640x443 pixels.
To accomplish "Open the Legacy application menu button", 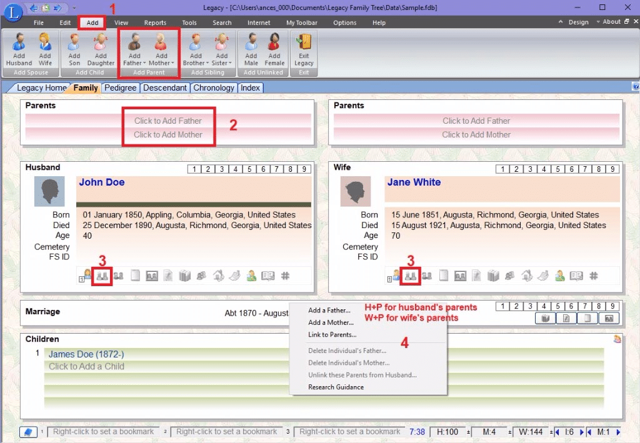I will point(13,12).
